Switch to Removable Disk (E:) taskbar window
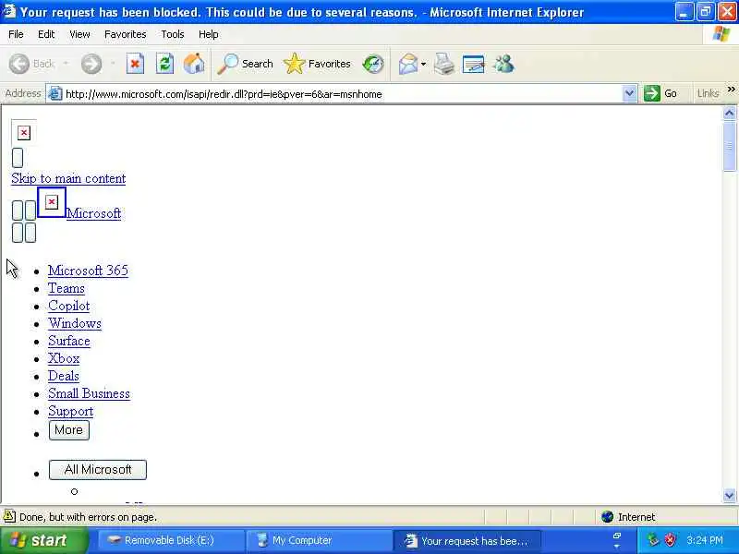739x554 pixels. click(171, 540)
